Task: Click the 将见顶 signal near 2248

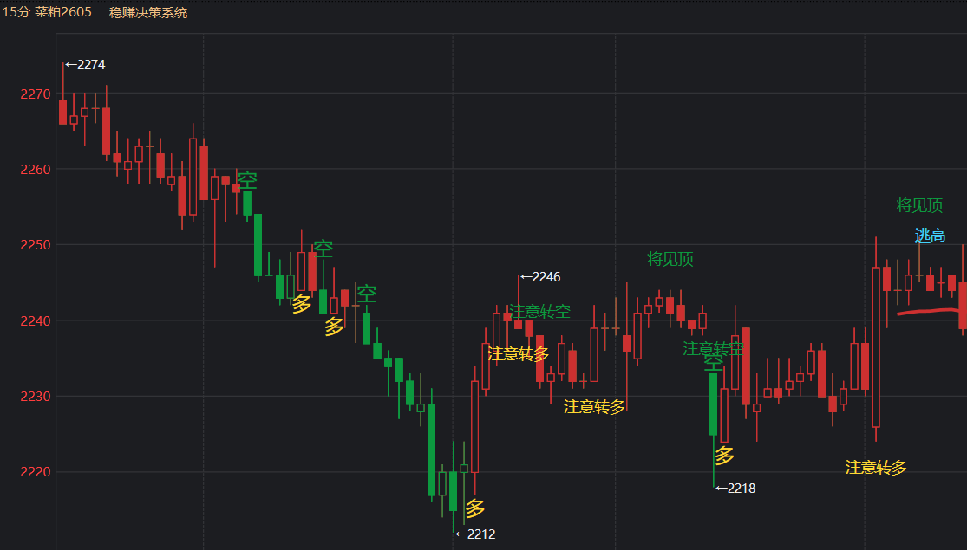Action: coord(670,259)
